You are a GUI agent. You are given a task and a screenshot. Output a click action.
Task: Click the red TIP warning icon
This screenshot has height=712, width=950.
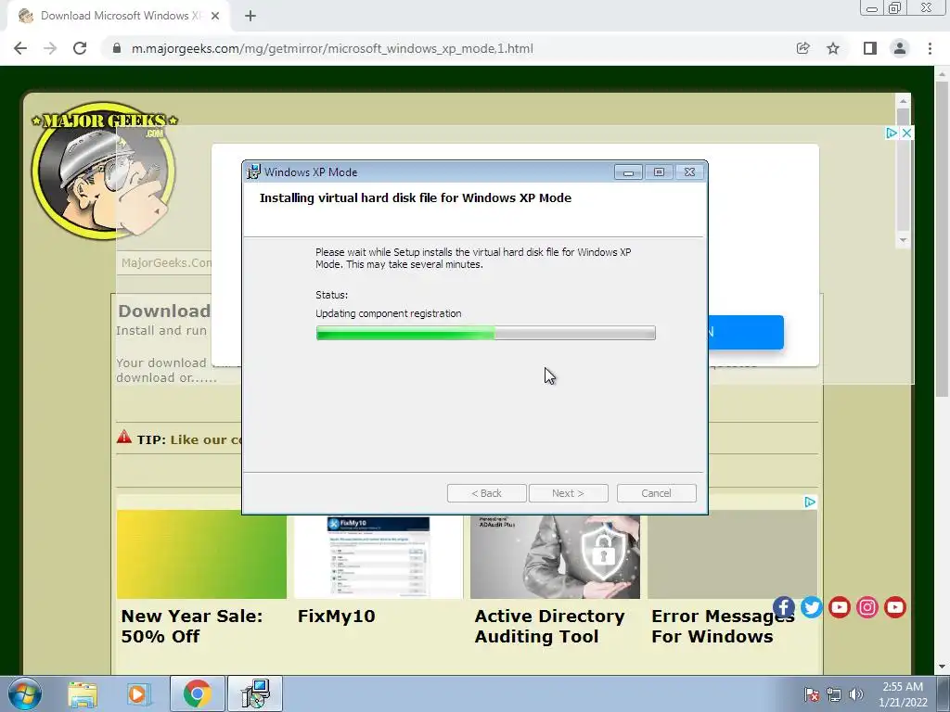(124, 437)
